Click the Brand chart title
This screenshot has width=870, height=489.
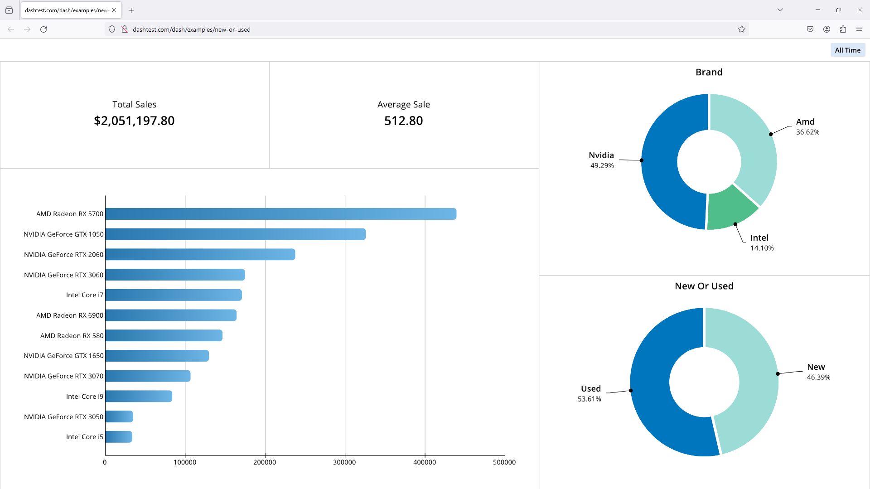click(x=709, y=72)
